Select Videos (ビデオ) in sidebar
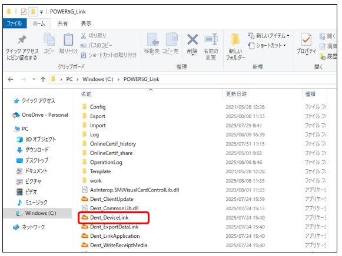Image resolution: width=342 pixels, height=256 pixels. pyautogui.click(x=26, y=191)
